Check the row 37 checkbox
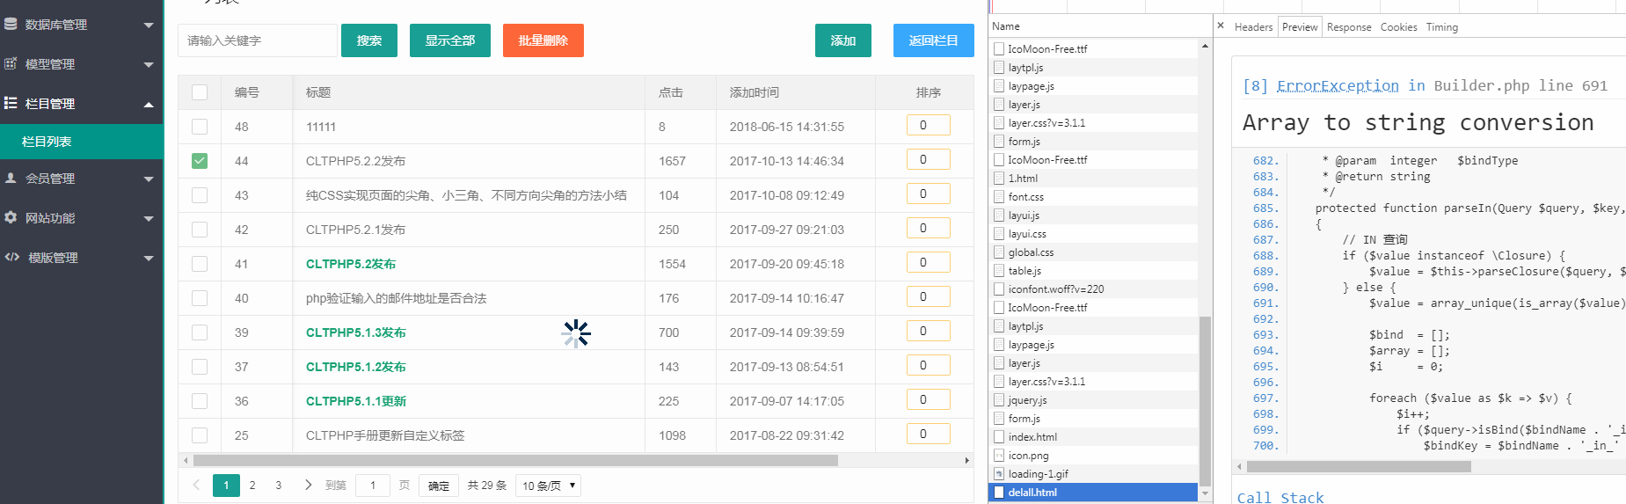The height and width of the screenshot is (504, 1626). (x=200, y=367)
